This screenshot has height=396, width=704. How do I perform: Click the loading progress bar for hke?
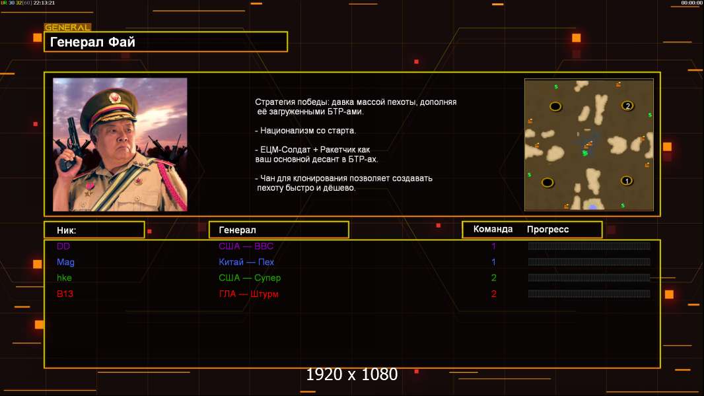pos(589,278)
